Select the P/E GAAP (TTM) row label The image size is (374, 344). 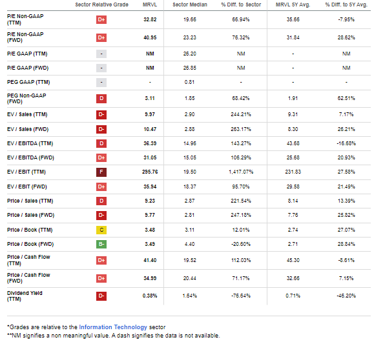click(x=27, y=54)
